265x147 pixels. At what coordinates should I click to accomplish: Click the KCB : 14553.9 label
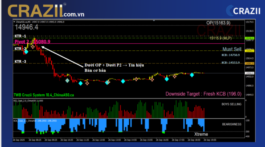point(230,63)
